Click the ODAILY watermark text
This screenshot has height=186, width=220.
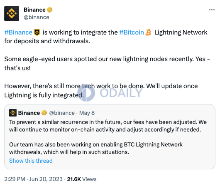(x=121, y=93)
